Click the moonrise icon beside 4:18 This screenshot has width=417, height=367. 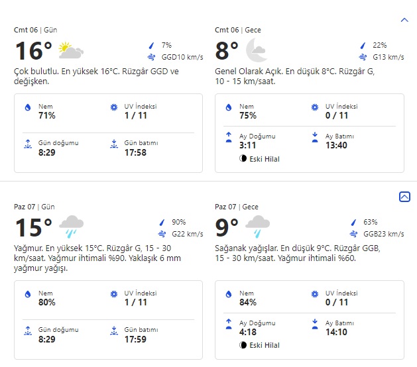[228, 323]
